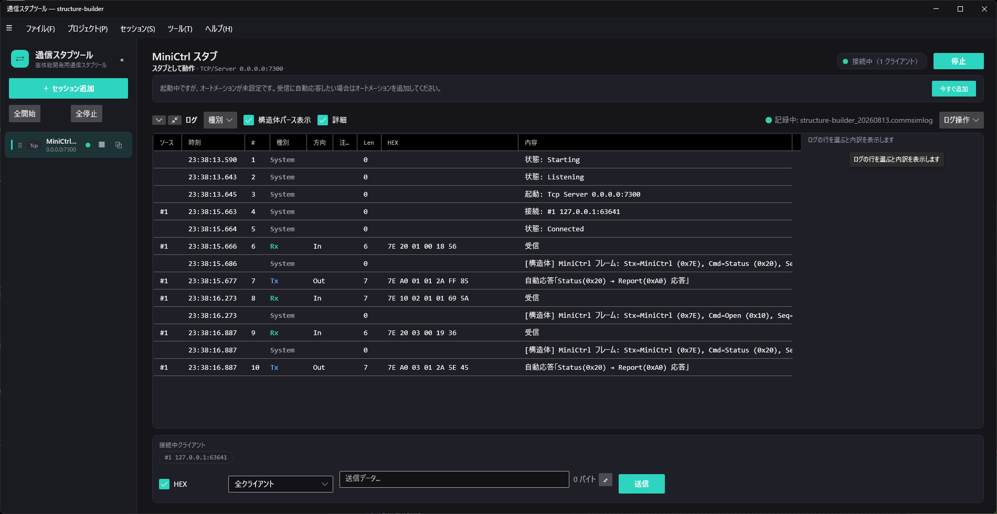This screenshot has height=514, width=997.
Task: Select Rx row with HEX 7E 10 02 01 01 69 5A
Action: click(x=473, y=298)
